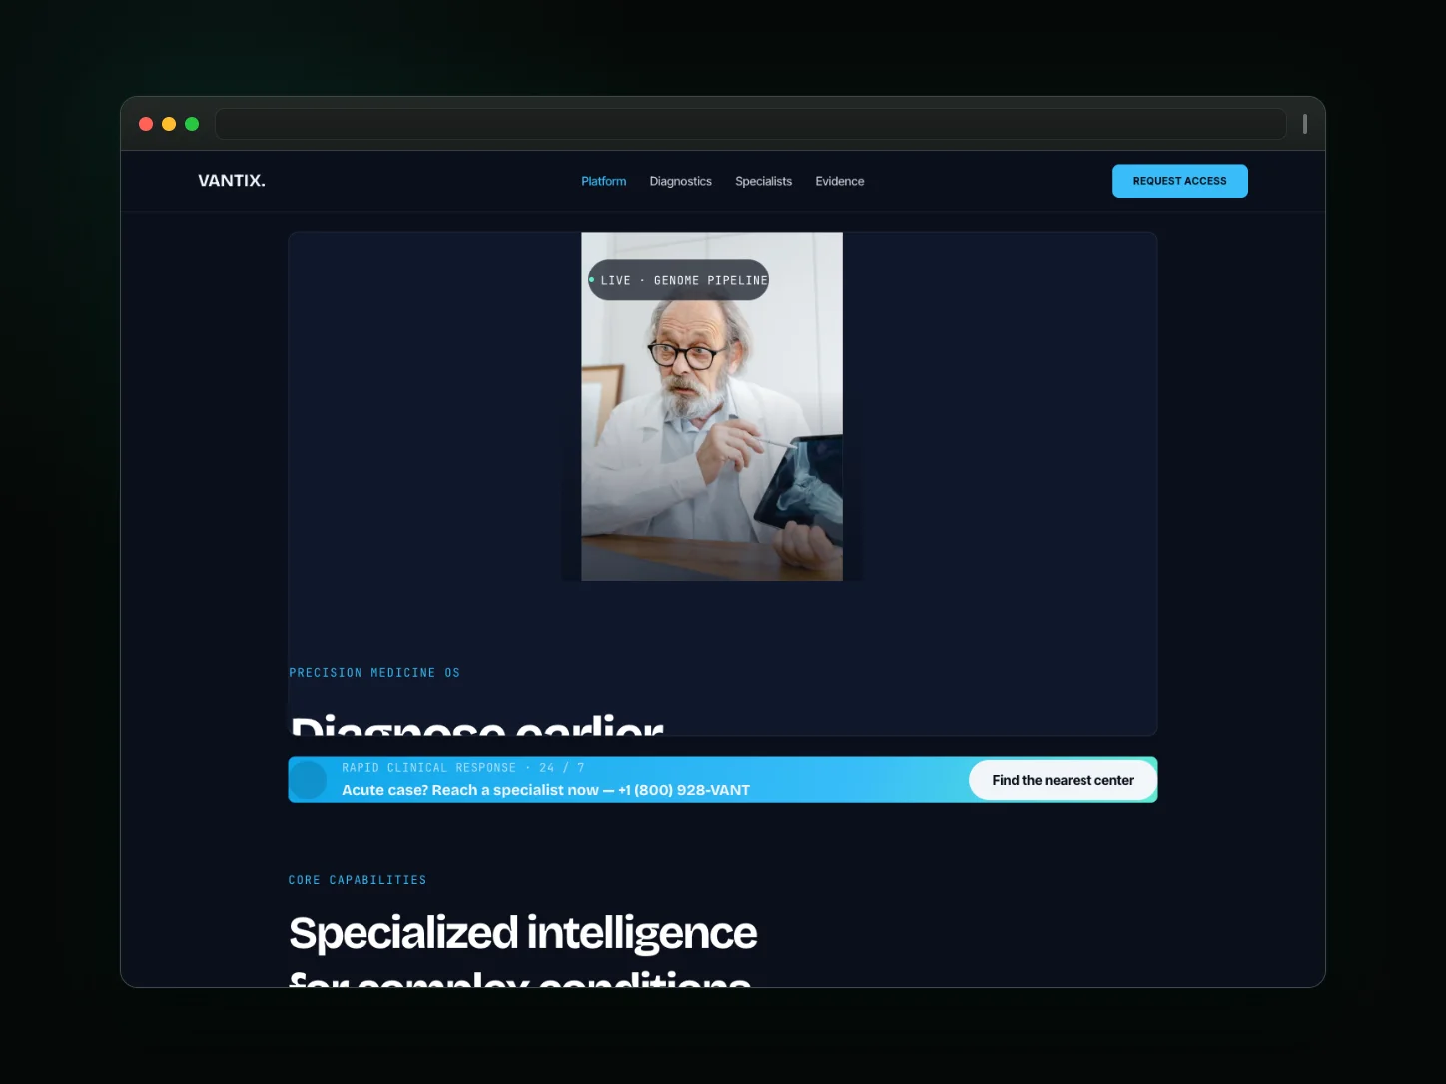Click the Core Capabilities label
The image size is (1446, 1084).
[x=358, y=880]
